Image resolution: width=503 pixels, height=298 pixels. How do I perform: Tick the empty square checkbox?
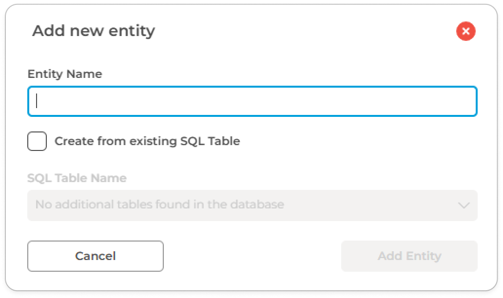click(37, 142)
